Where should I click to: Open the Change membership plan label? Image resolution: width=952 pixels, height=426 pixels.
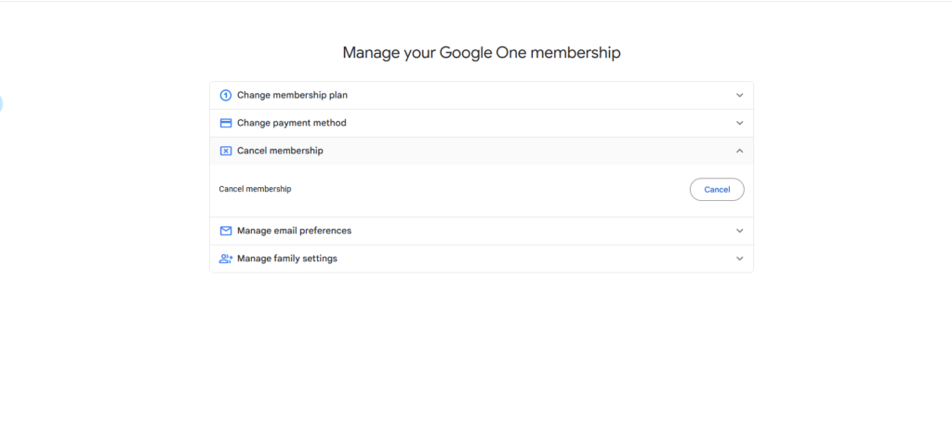click(x=292, y=95)
